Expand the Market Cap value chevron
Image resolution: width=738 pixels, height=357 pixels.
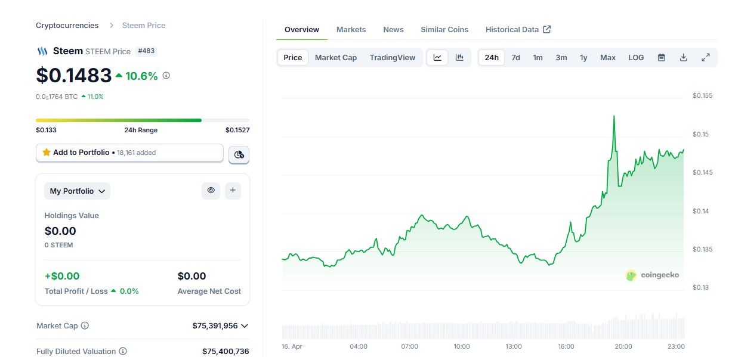pos(244,326)
